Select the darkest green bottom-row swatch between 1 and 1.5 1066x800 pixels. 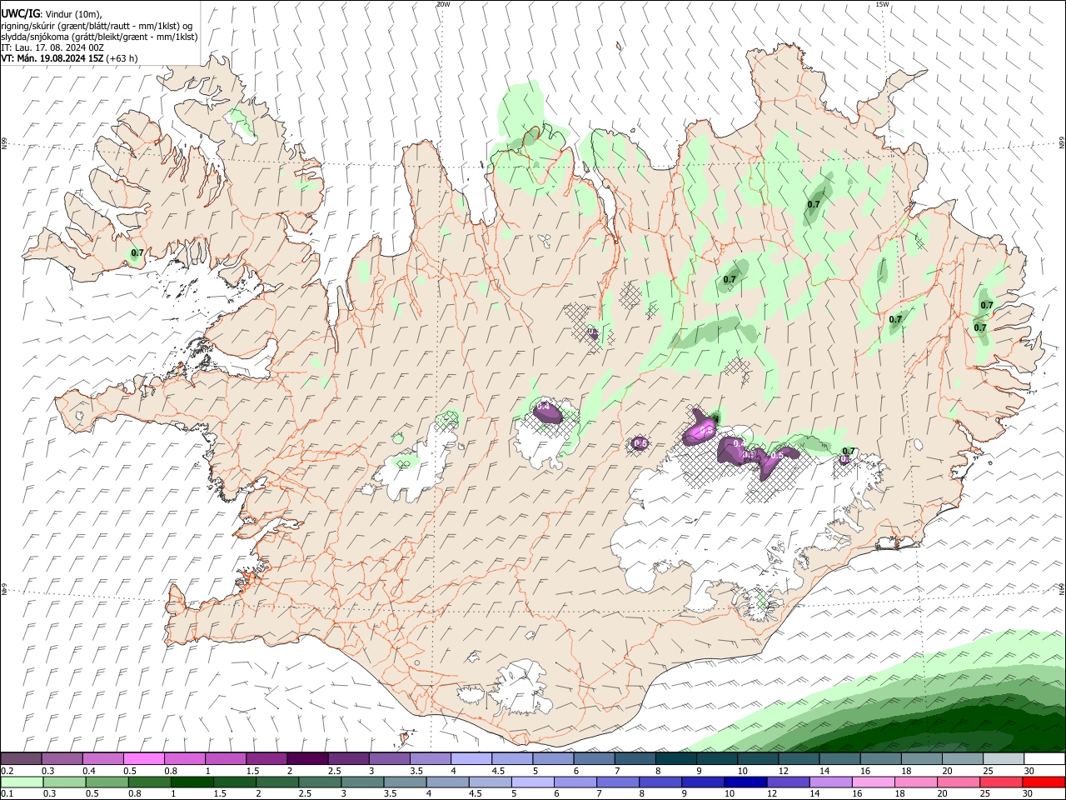[x=192, y=782]
